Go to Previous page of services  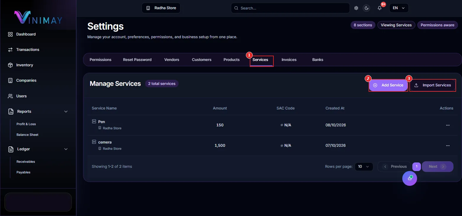pos(394,167)
